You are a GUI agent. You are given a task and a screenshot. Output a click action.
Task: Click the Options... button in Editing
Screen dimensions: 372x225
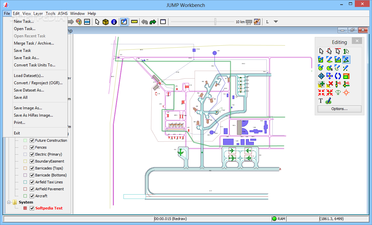coord(339,109)
